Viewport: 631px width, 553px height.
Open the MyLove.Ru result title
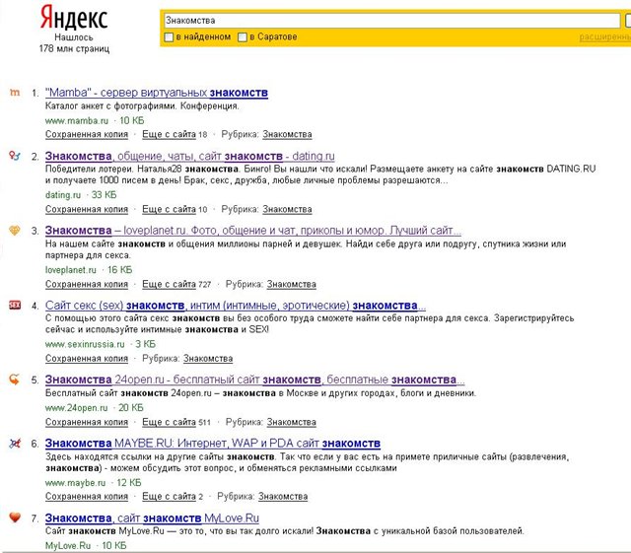tap(152, 518)
